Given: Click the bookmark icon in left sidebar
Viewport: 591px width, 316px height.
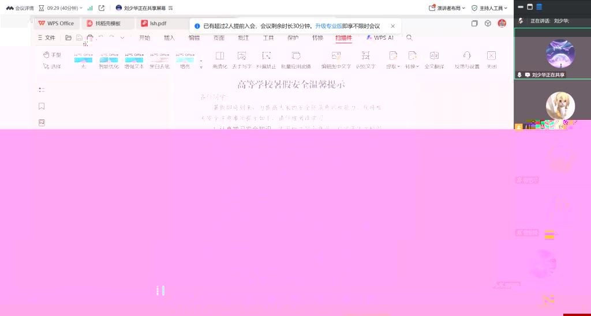Looking at the screenshot, I should coord(42,106).
